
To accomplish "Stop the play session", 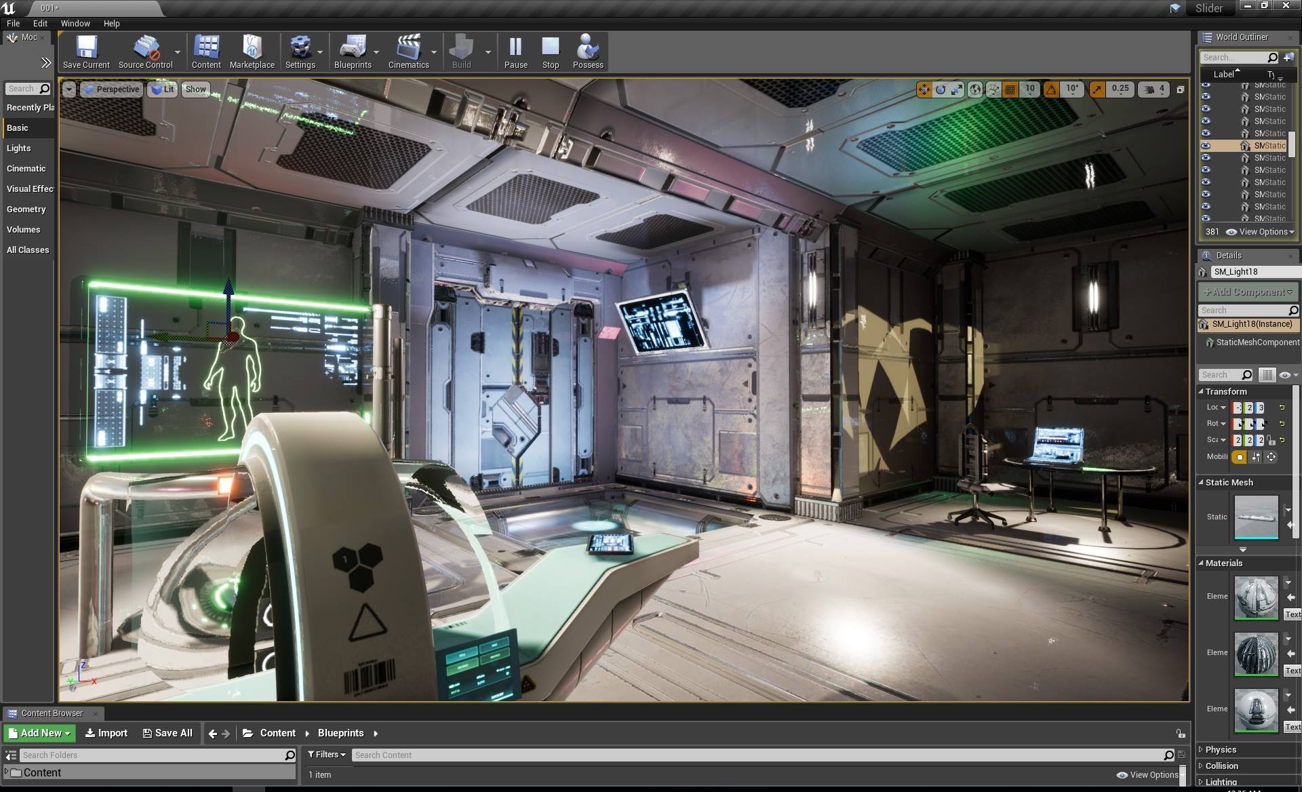I will [550, 52].
